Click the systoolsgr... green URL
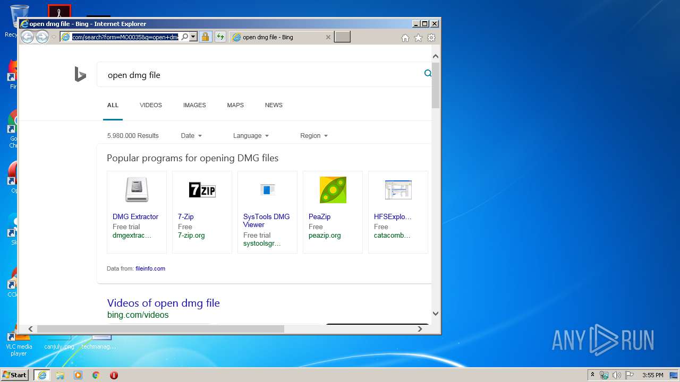 [x=262, y=244]
